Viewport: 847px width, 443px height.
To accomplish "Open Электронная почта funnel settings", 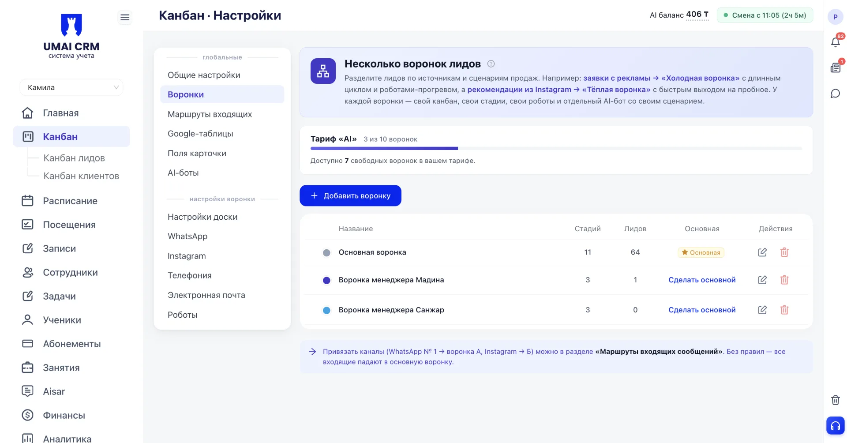I will [222, 295].
